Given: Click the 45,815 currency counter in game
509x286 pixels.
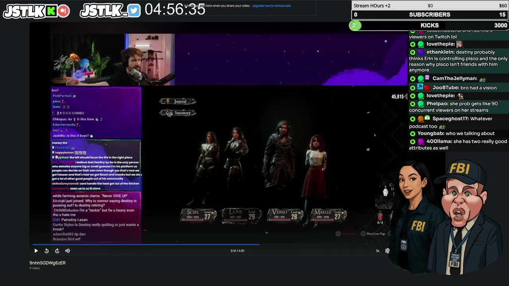Looking at the screenshot, I should (398, 97).
